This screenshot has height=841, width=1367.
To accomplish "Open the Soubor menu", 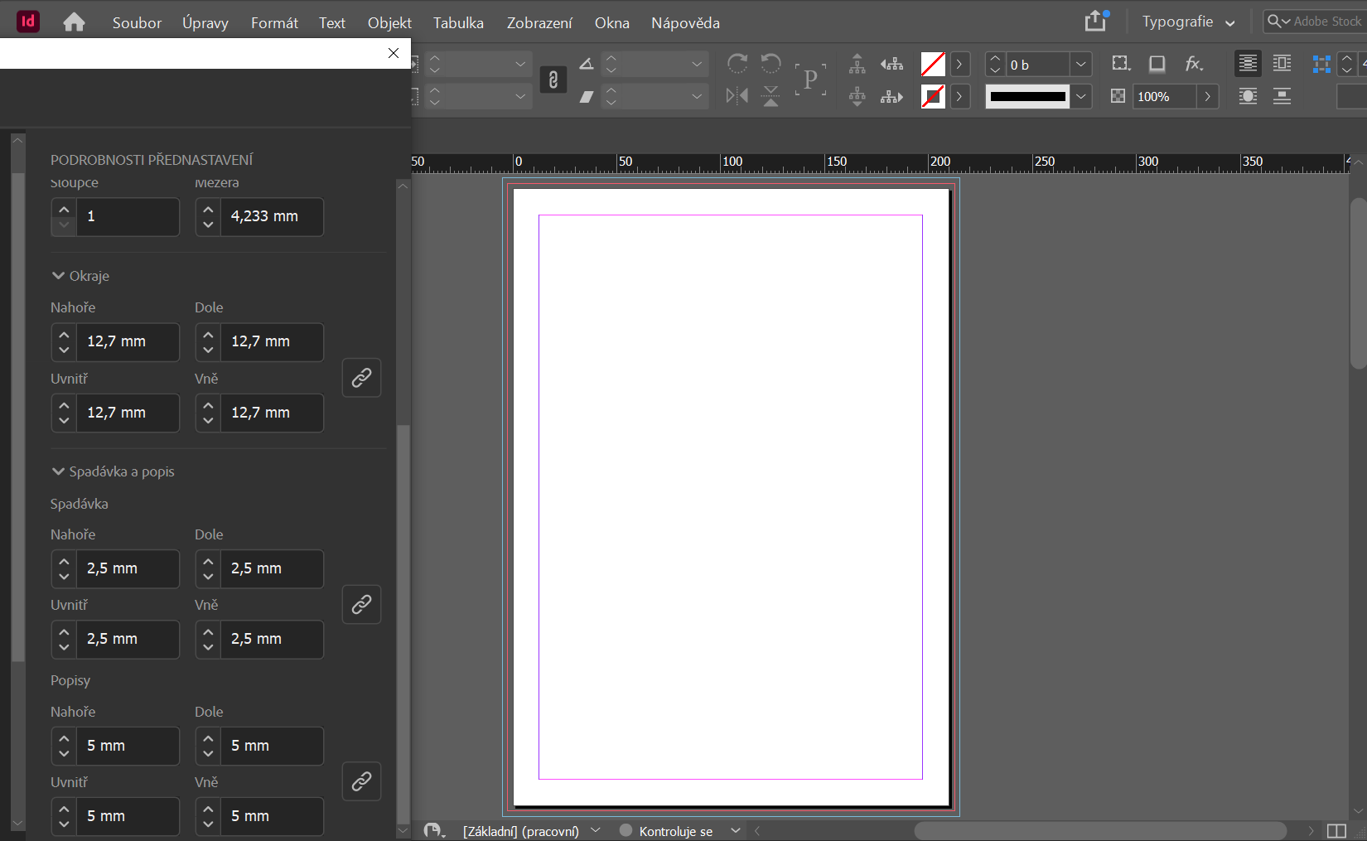I will tap(136, 22).
